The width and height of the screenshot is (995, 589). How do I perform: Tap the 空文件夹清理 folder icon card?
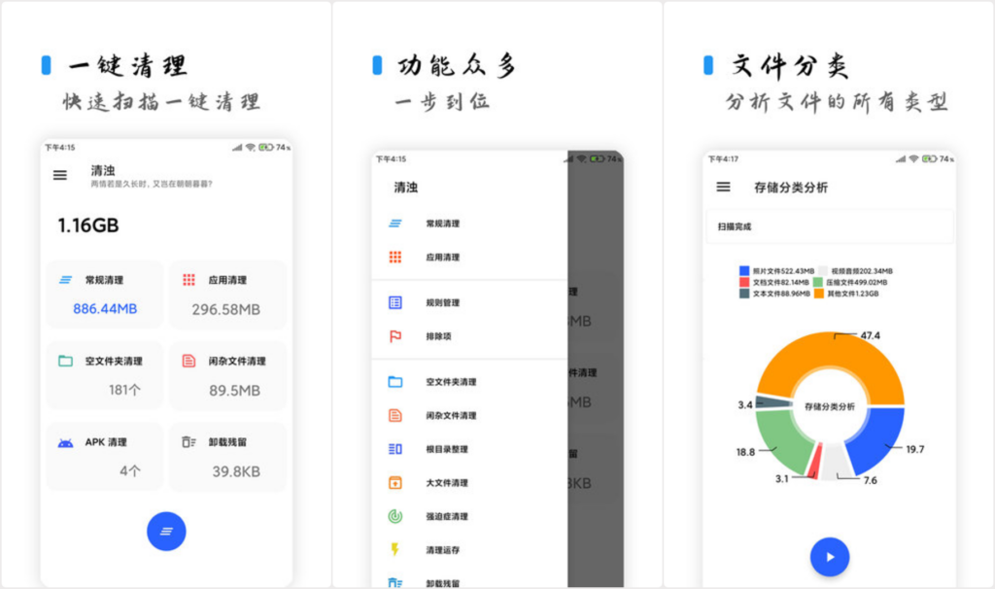[105, 375]
